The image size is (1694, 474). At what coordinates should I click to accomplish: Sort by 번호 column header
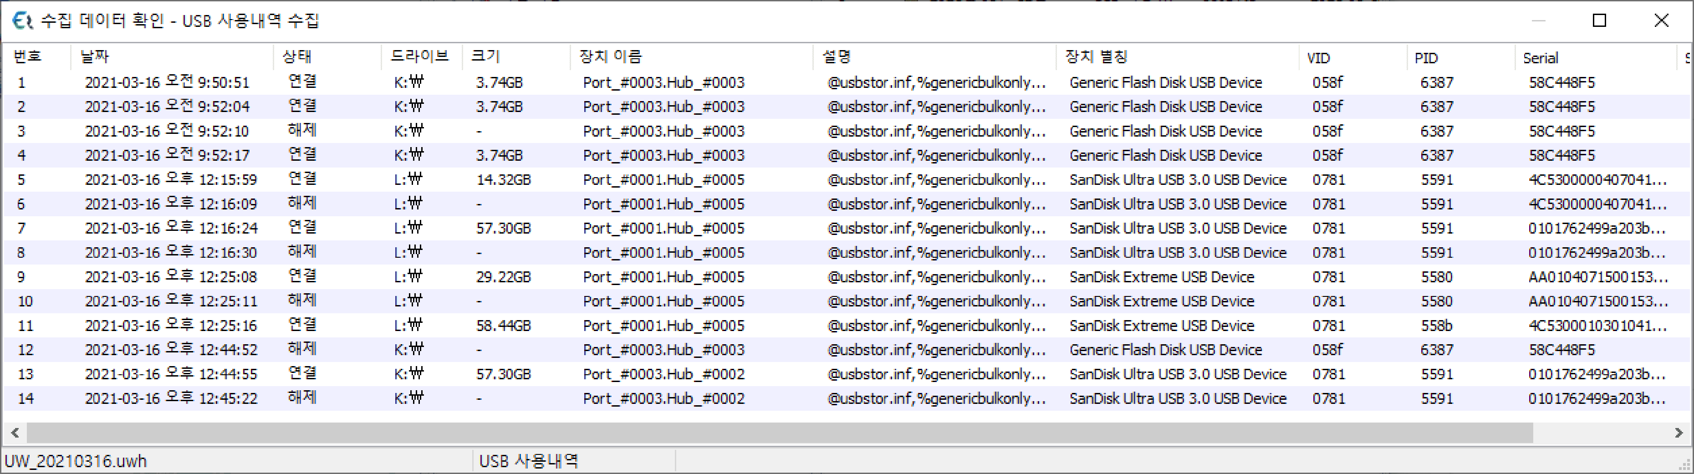[37, 56]
